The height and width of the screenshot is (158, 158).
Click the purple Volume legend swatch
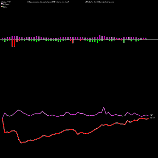point(2,4)
